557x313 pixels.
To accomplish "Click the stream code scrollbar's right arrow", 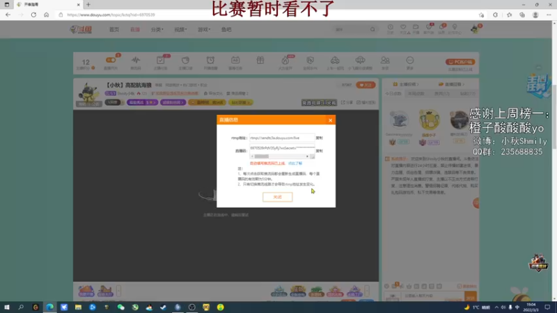I will tap(307, 156).
